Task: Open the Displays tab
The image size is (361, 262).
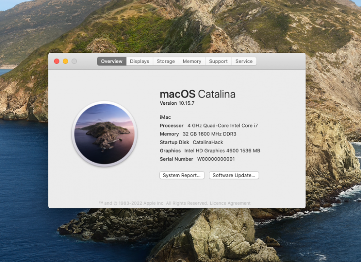Action: pyautogui.click(x=139, y=61)
